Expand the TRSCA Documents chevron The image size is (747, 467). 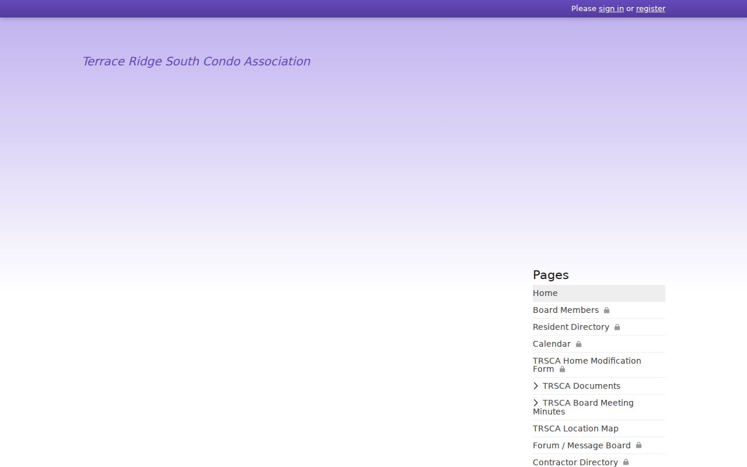click(x=536, y=386)
